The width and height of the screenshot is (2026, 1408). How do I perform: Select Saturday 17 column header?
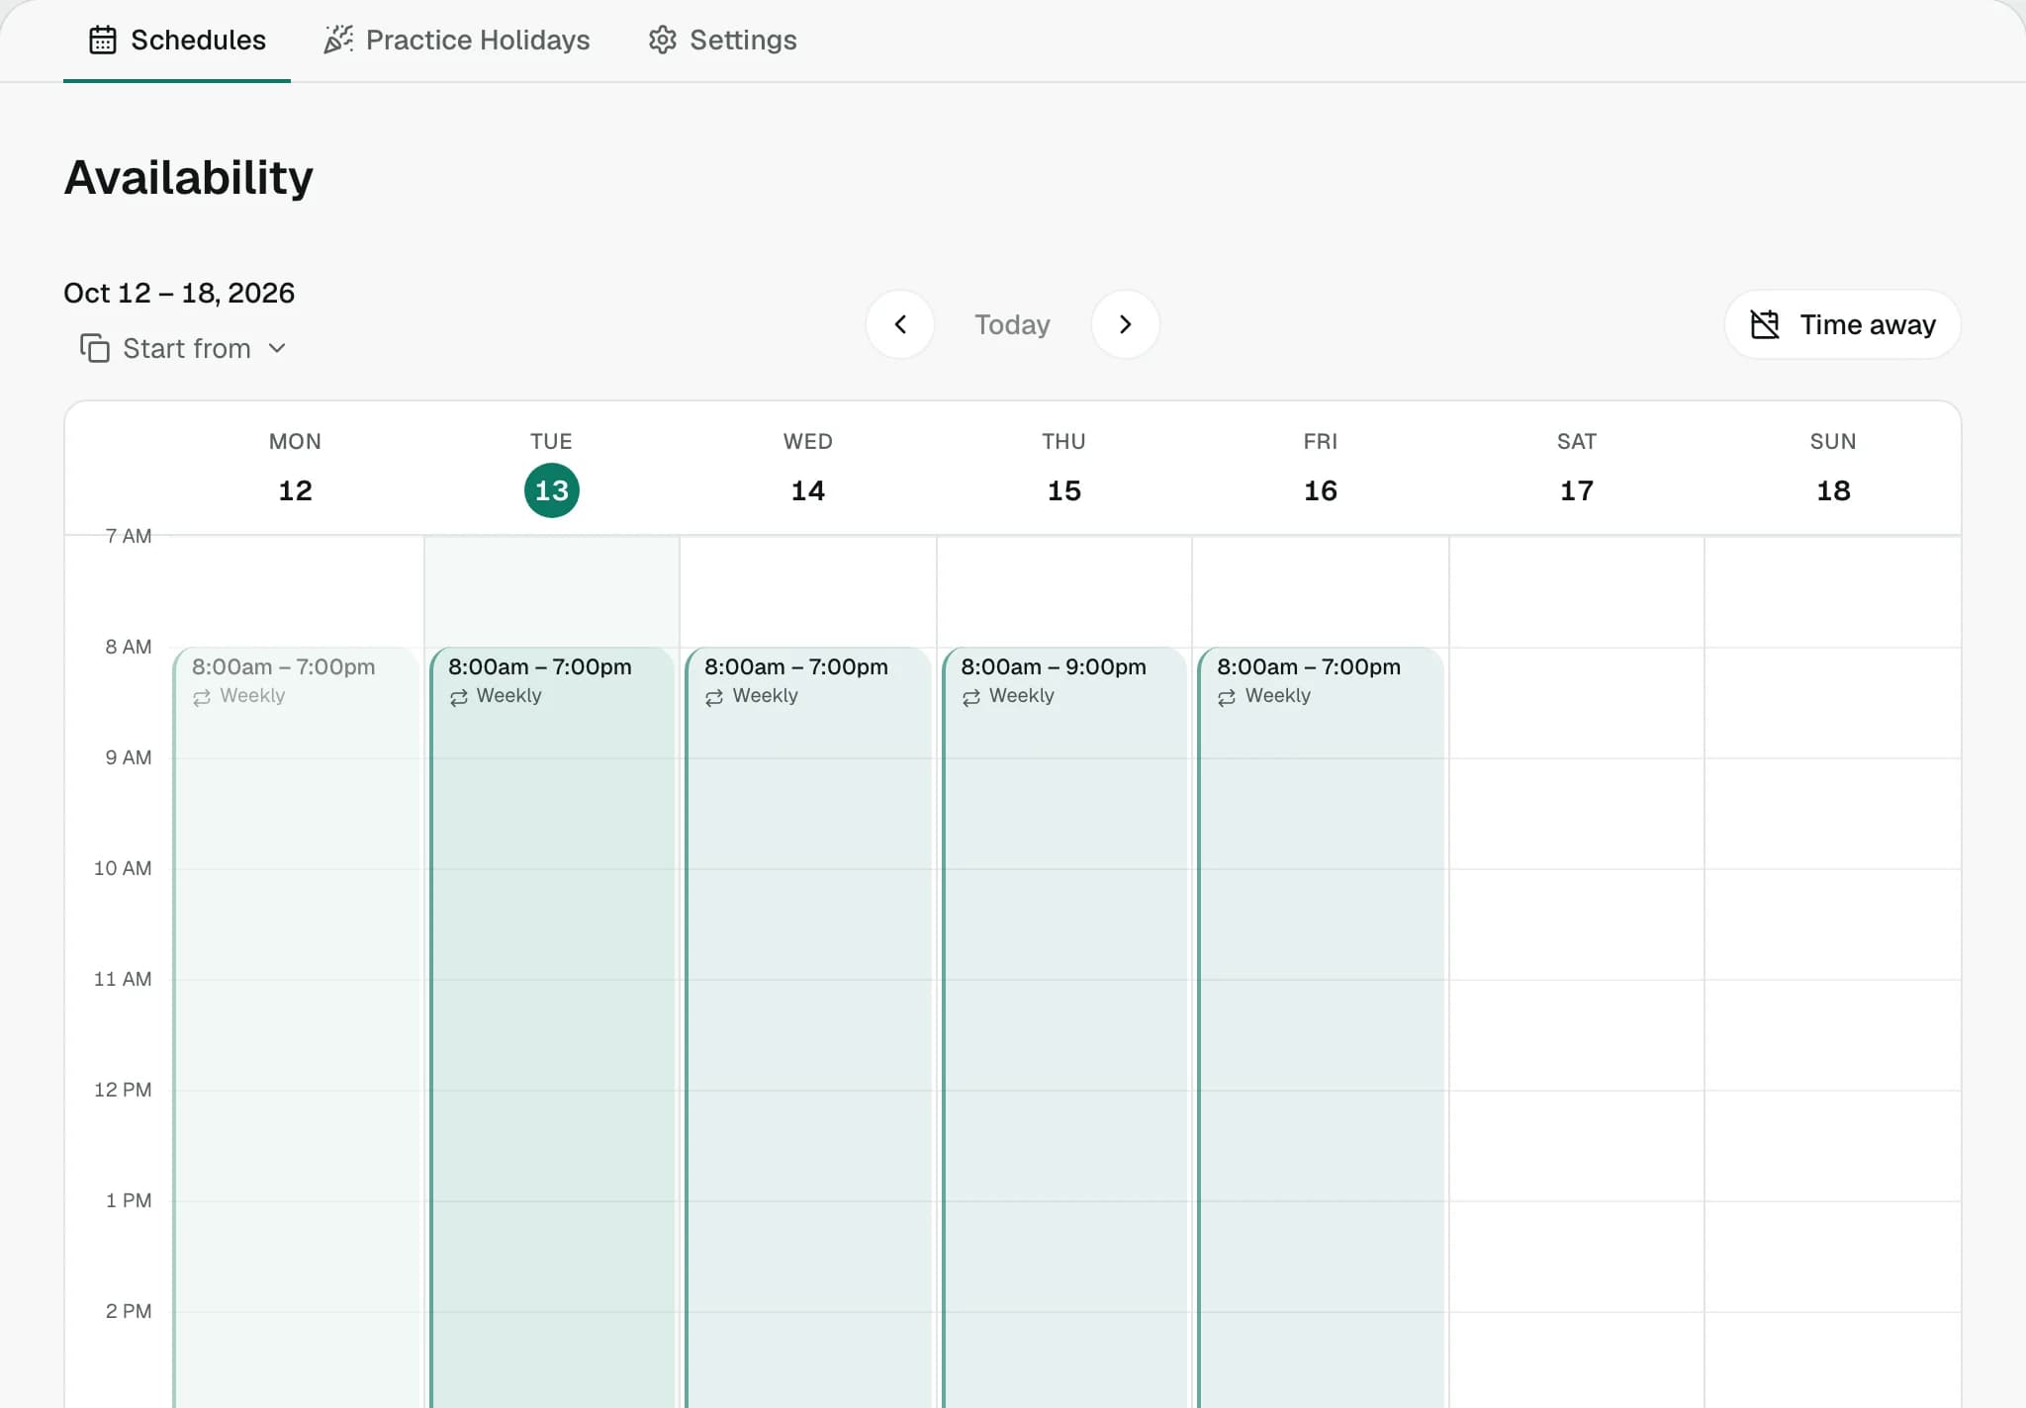pos(1576,469)
